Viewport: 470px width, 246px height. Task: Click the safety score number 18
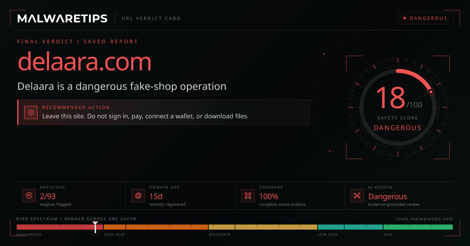click(390, 98)
